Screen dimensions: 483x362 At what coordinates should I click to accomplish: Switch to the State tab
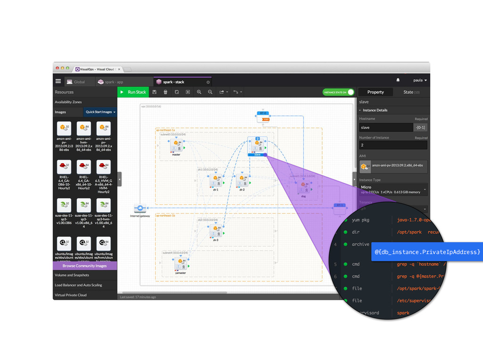coord(411,92)
